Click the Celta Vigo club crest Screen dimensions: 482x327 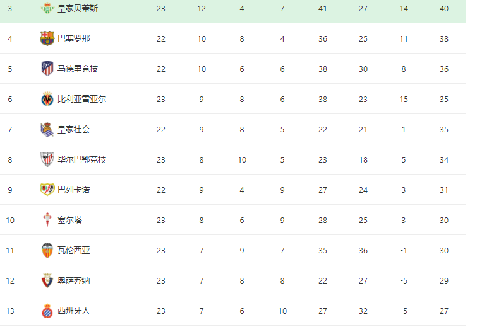click(x=47, y=220)
